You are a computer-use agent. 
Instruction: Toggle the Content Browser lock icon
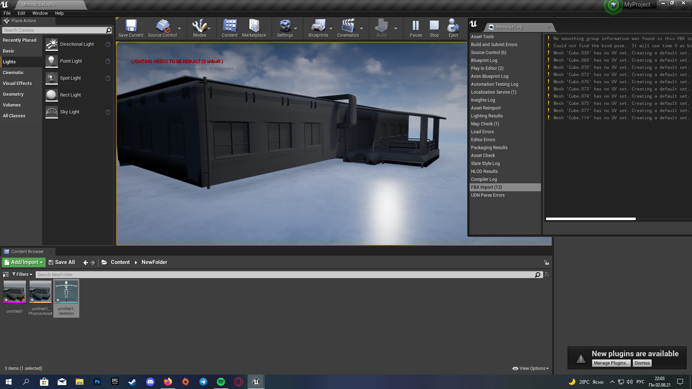point(546,263)
